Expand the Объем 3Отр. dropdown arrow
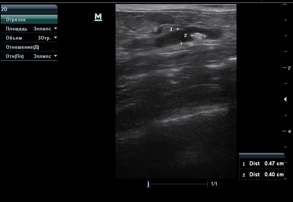 55,38
